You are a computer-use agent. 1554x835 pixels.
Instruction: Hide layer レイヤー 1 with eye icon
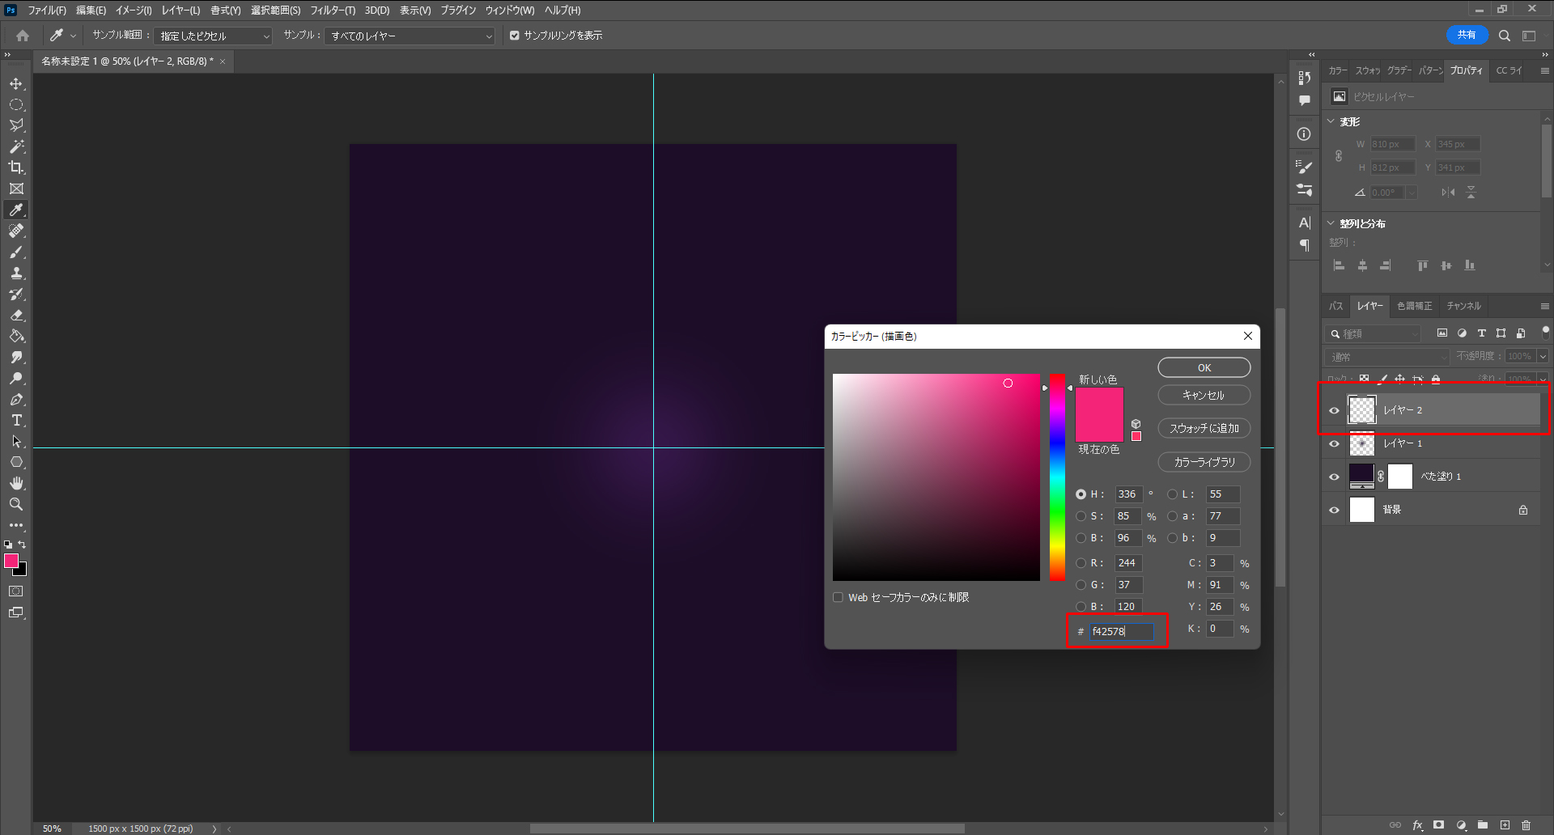click(x=1334, y=443)
